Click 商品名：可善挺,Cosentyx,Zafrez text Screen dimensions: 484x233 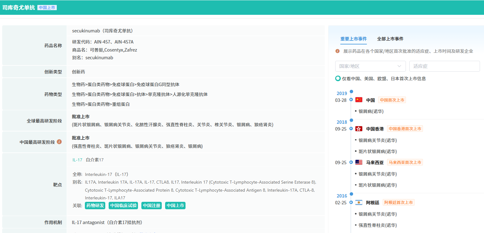point(105,50)
